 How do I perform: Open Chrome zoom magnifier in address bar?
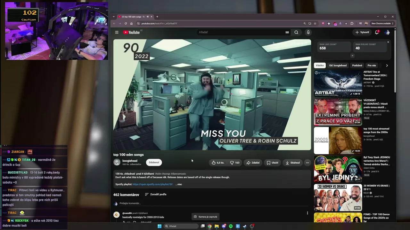click(x=305, y=23)
